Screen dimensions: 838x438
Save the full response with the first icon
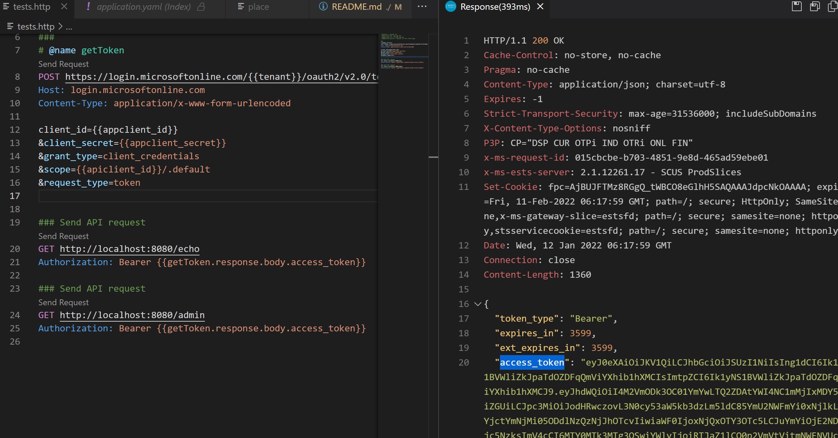pos(796,7)
